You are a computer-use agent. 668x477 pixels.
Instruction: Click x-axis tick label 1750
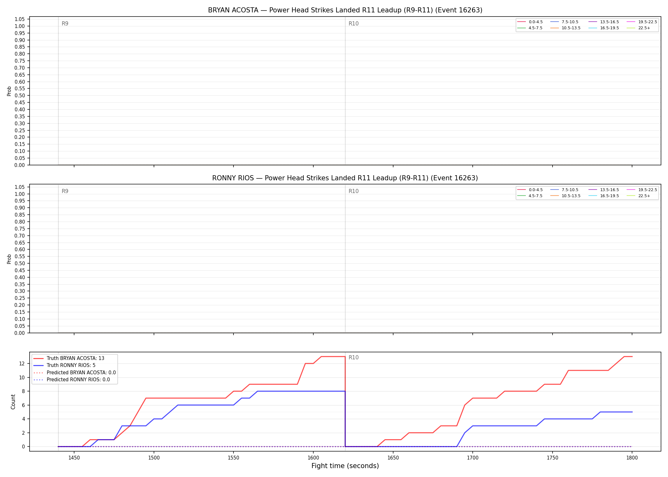553,458
